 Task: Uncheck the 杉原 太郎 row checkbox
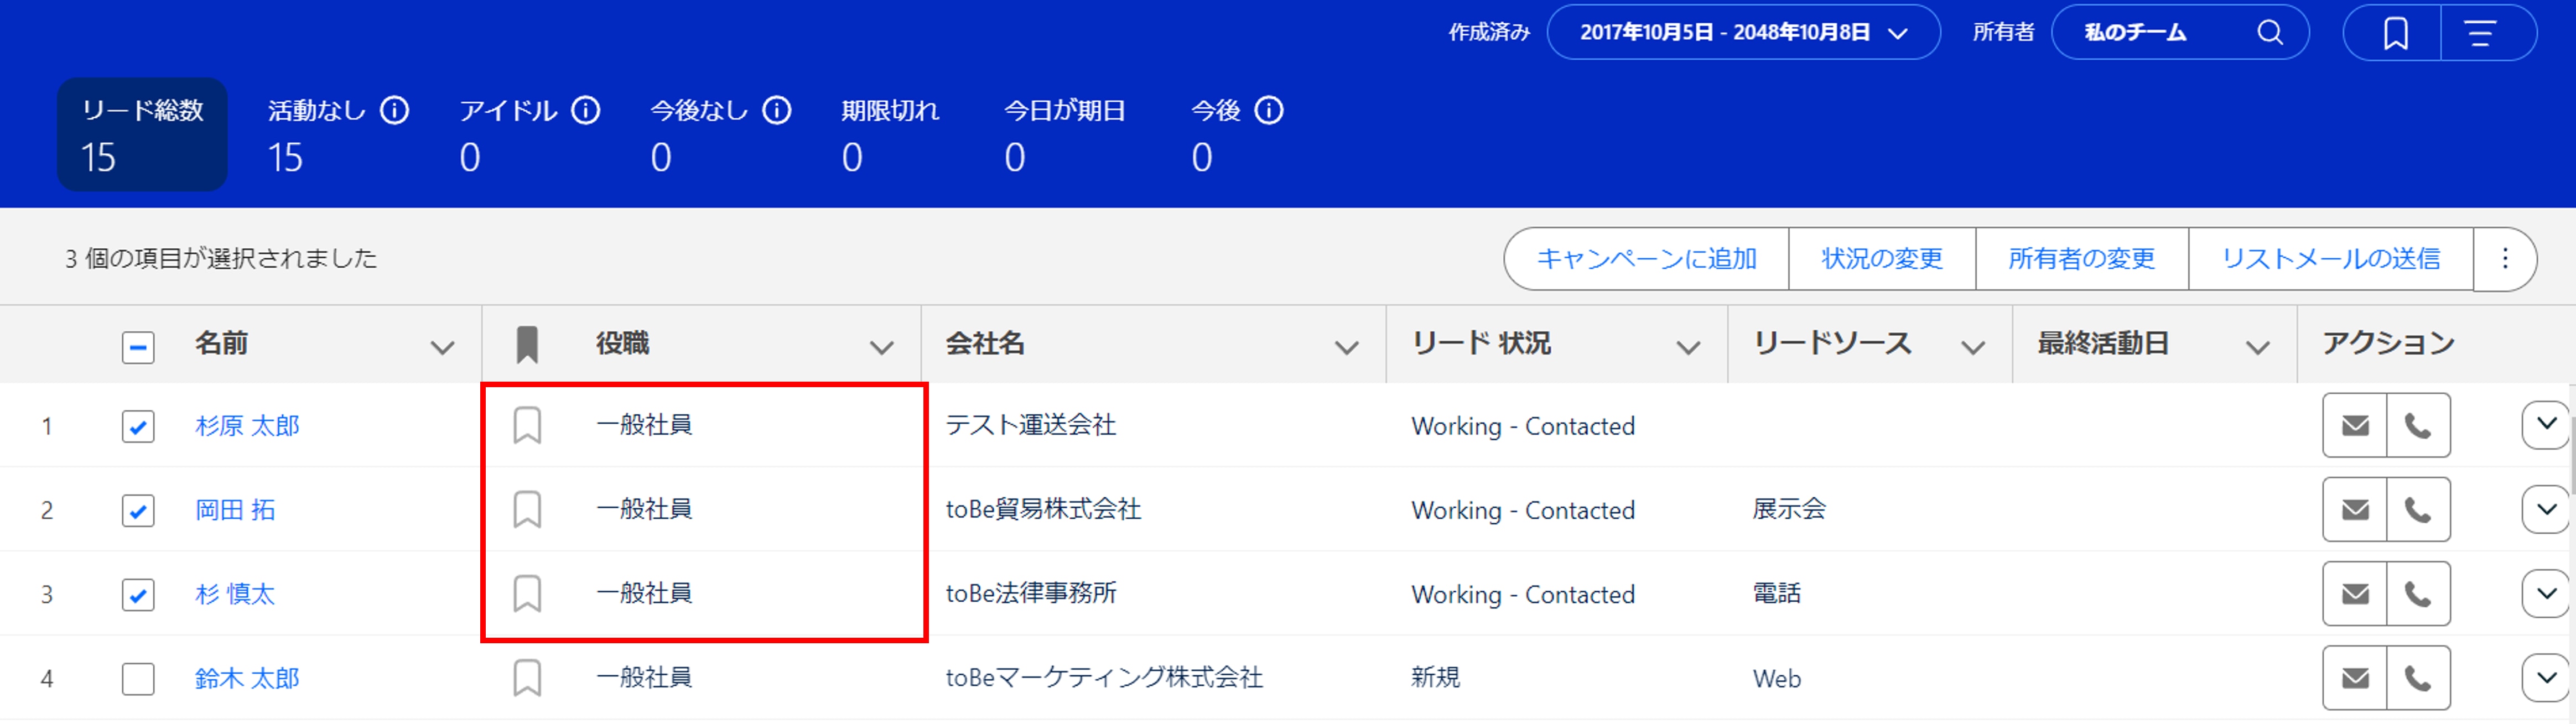click(x=138, y=427)
